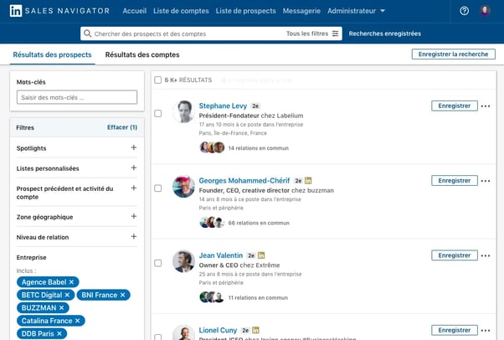Click Enregistrer la recherche button

453,54
